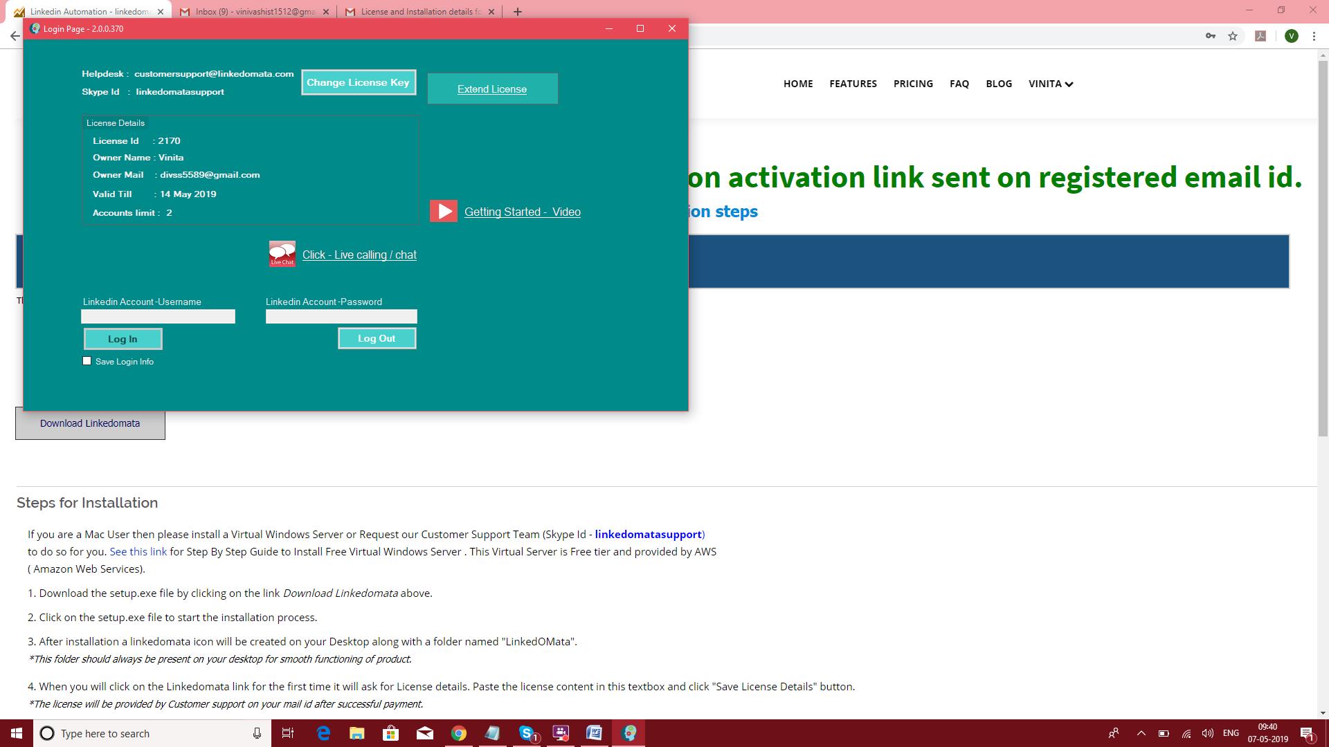Open Skype from the taskbar
Viewport: 1329px width, 747px height.
pyautogui.click(x=527, y=733)
